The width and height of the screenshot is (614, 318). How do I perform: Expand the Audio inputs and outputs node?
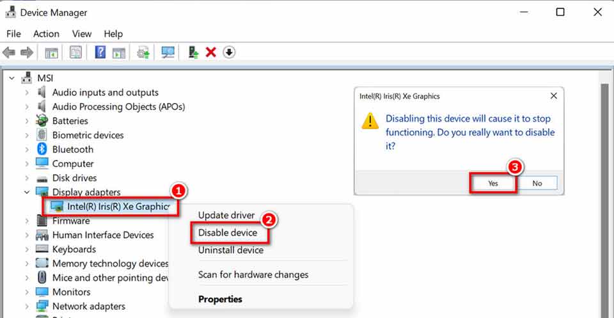(26, 93)
